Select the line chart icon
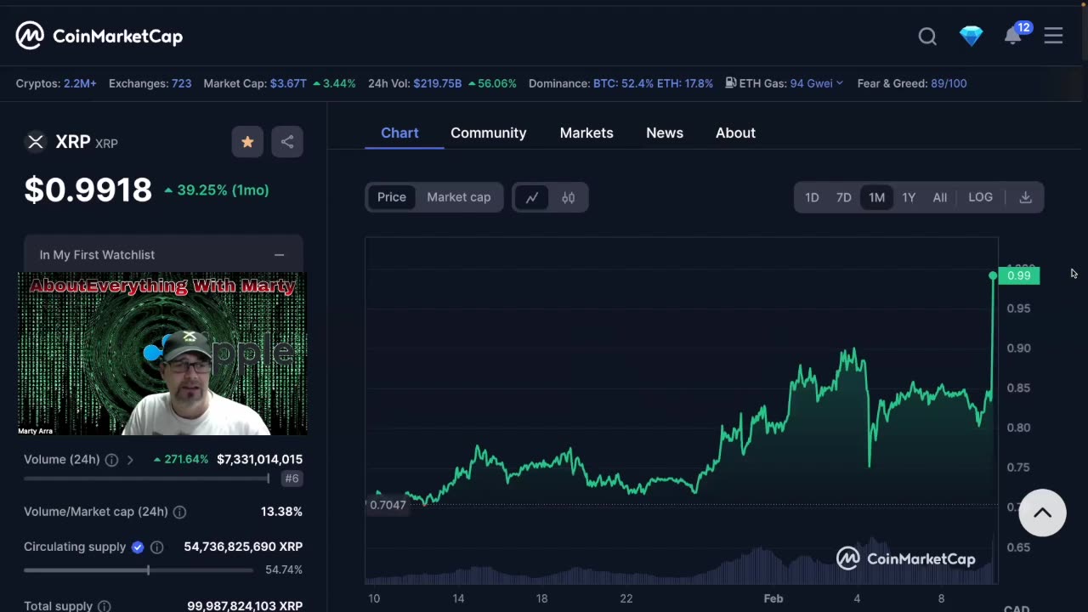This screenshot has height=612, width=1088. pos(532,197)
